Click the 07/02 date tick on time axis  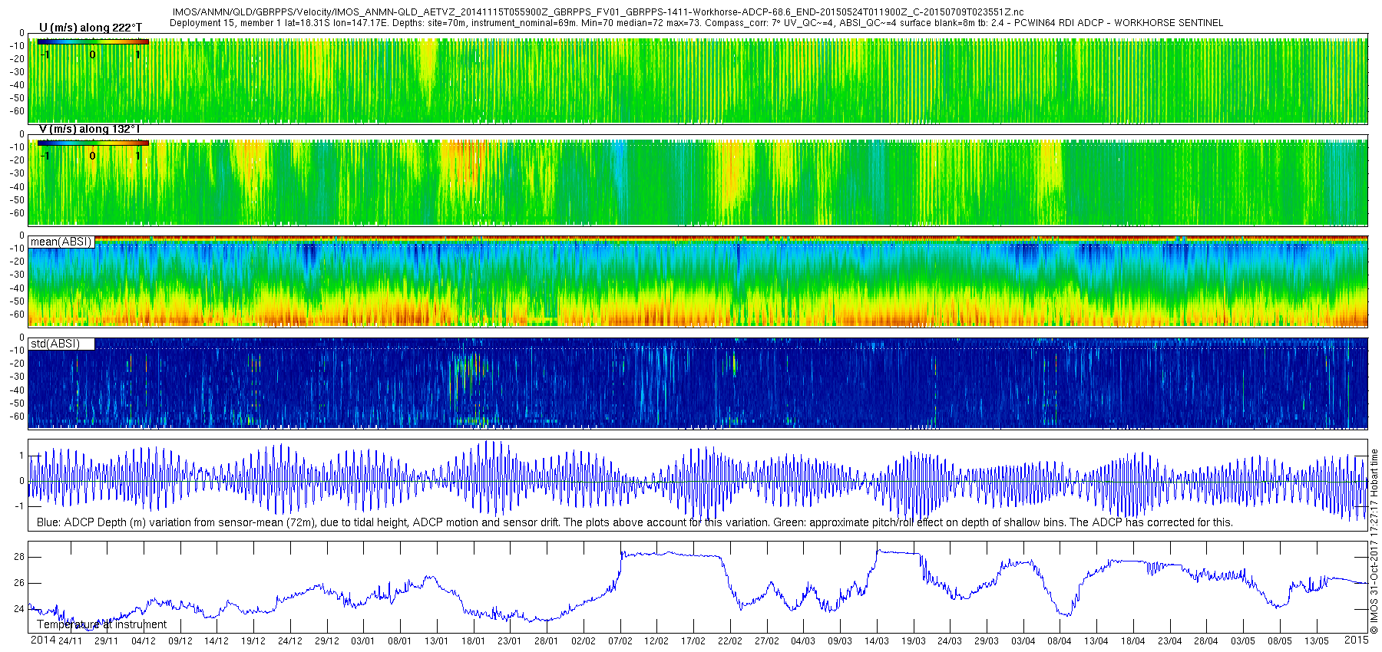(x=620, y=641)
